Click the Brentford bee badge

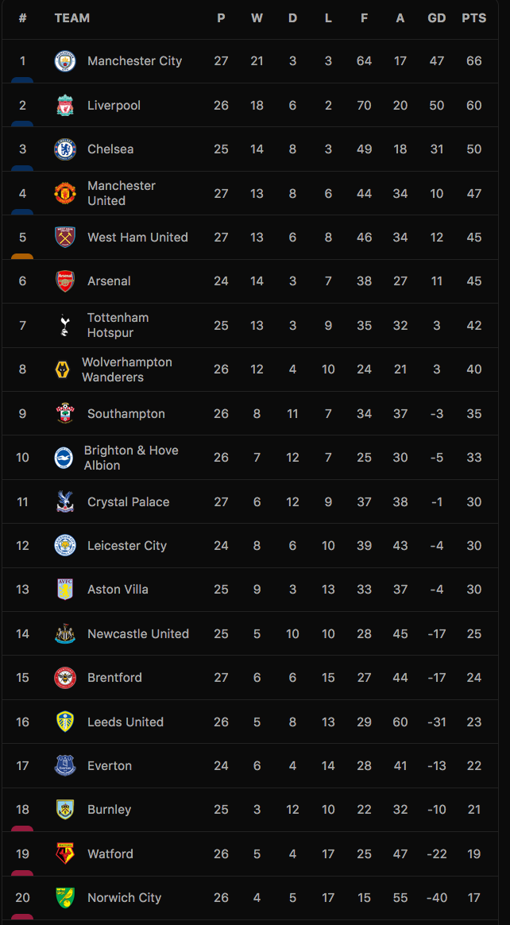[65, 678]
